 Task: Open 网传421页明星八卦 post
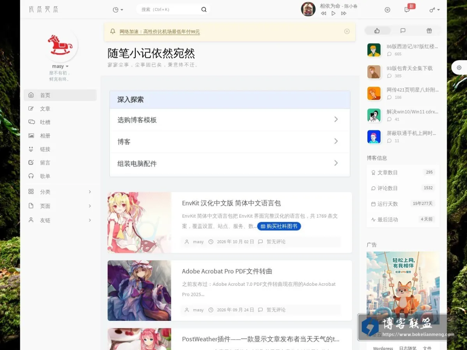413,90
